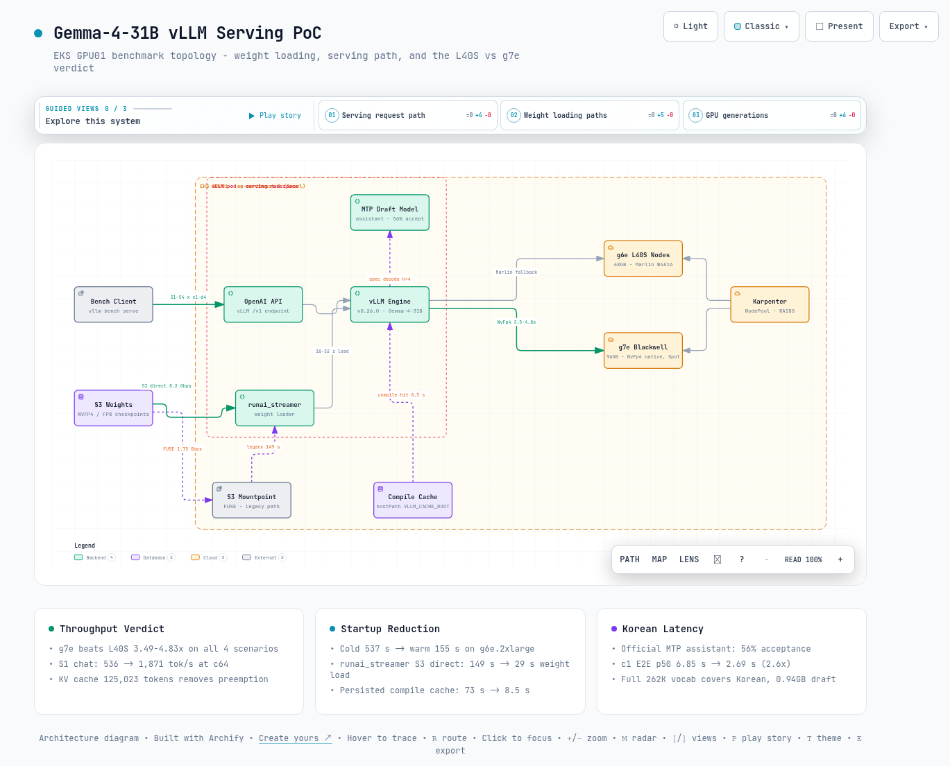The height and width of the screenshot is (766, 950).
Task: Toggle the Backend legend filter
Action: click(95, 557)
